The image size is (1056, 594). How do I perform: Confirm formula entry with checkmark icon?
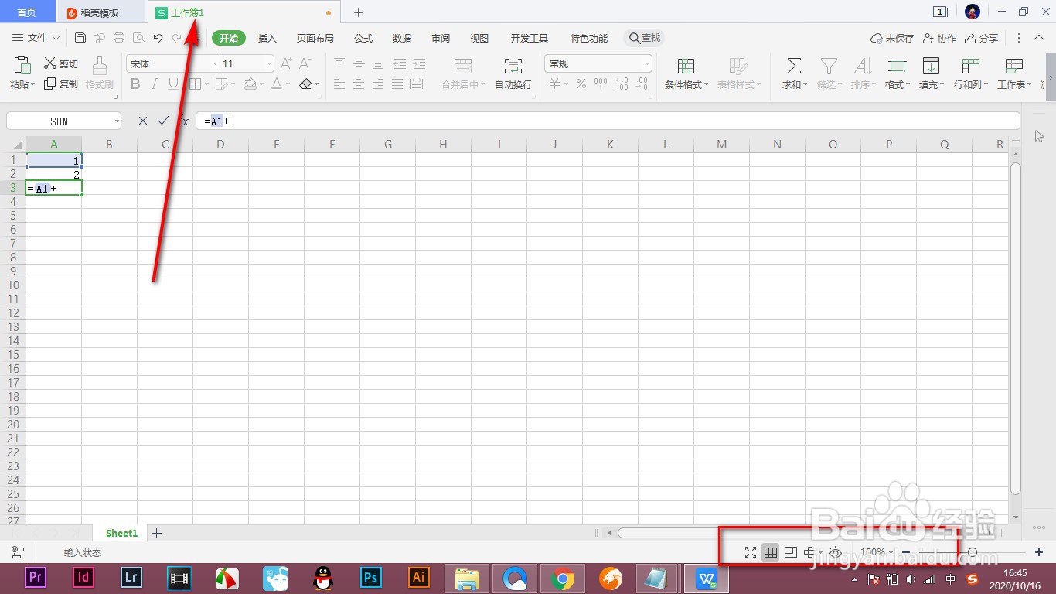pos(162,121)
